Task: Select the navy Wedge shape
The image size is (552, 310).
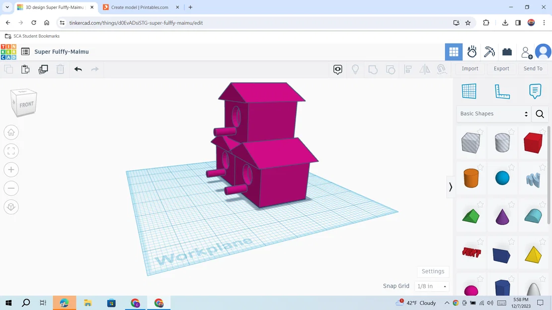Action: (502, 255)
